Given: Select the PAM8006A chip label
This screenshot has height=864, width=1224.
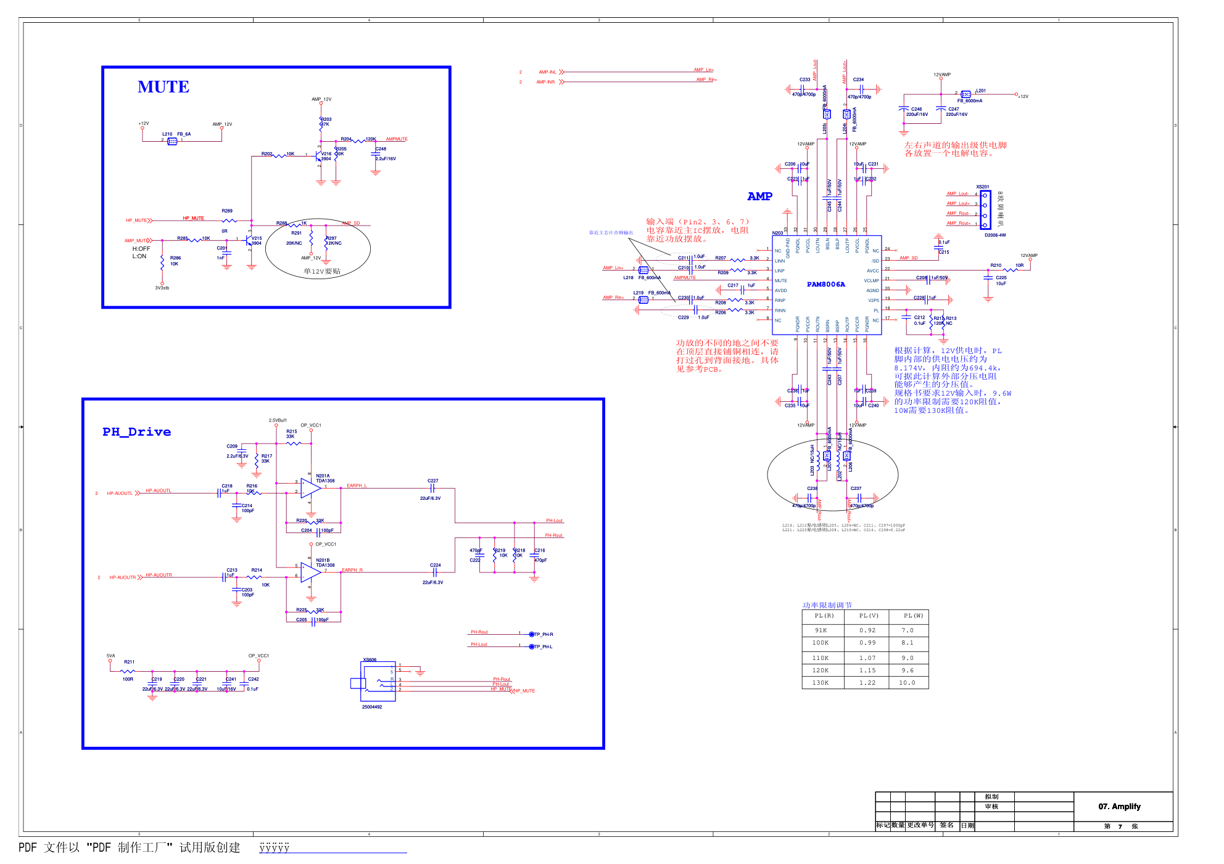Looking at the screenshot, I should coord(826,284).
